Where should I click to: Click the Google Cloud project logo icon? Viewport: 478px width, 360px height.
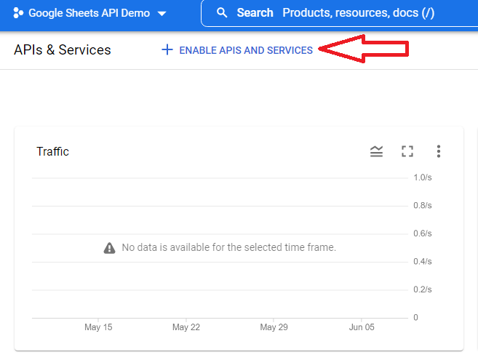[19, 13]
